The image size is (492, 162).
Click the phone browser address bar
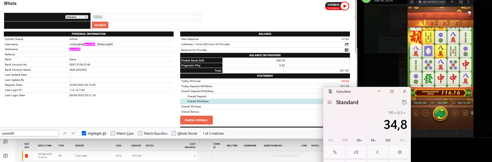(431, 2)
